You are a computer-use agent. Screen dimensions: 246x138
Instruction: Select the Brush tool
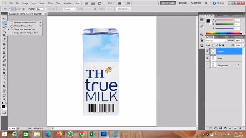(x=4, y=48)
